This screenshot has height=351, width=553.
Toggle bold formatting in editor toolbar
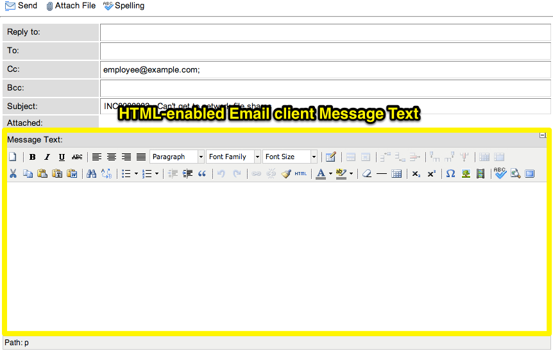click(x=33, y=157)
